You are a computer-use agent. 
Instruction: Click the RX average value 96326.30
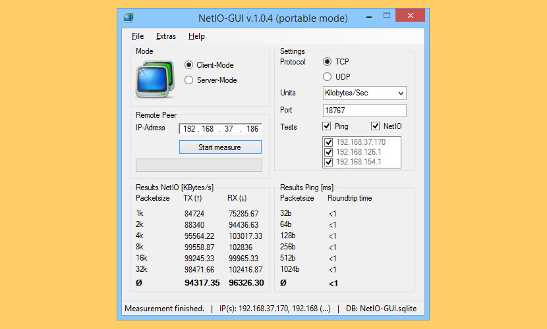tap(246, 283)
